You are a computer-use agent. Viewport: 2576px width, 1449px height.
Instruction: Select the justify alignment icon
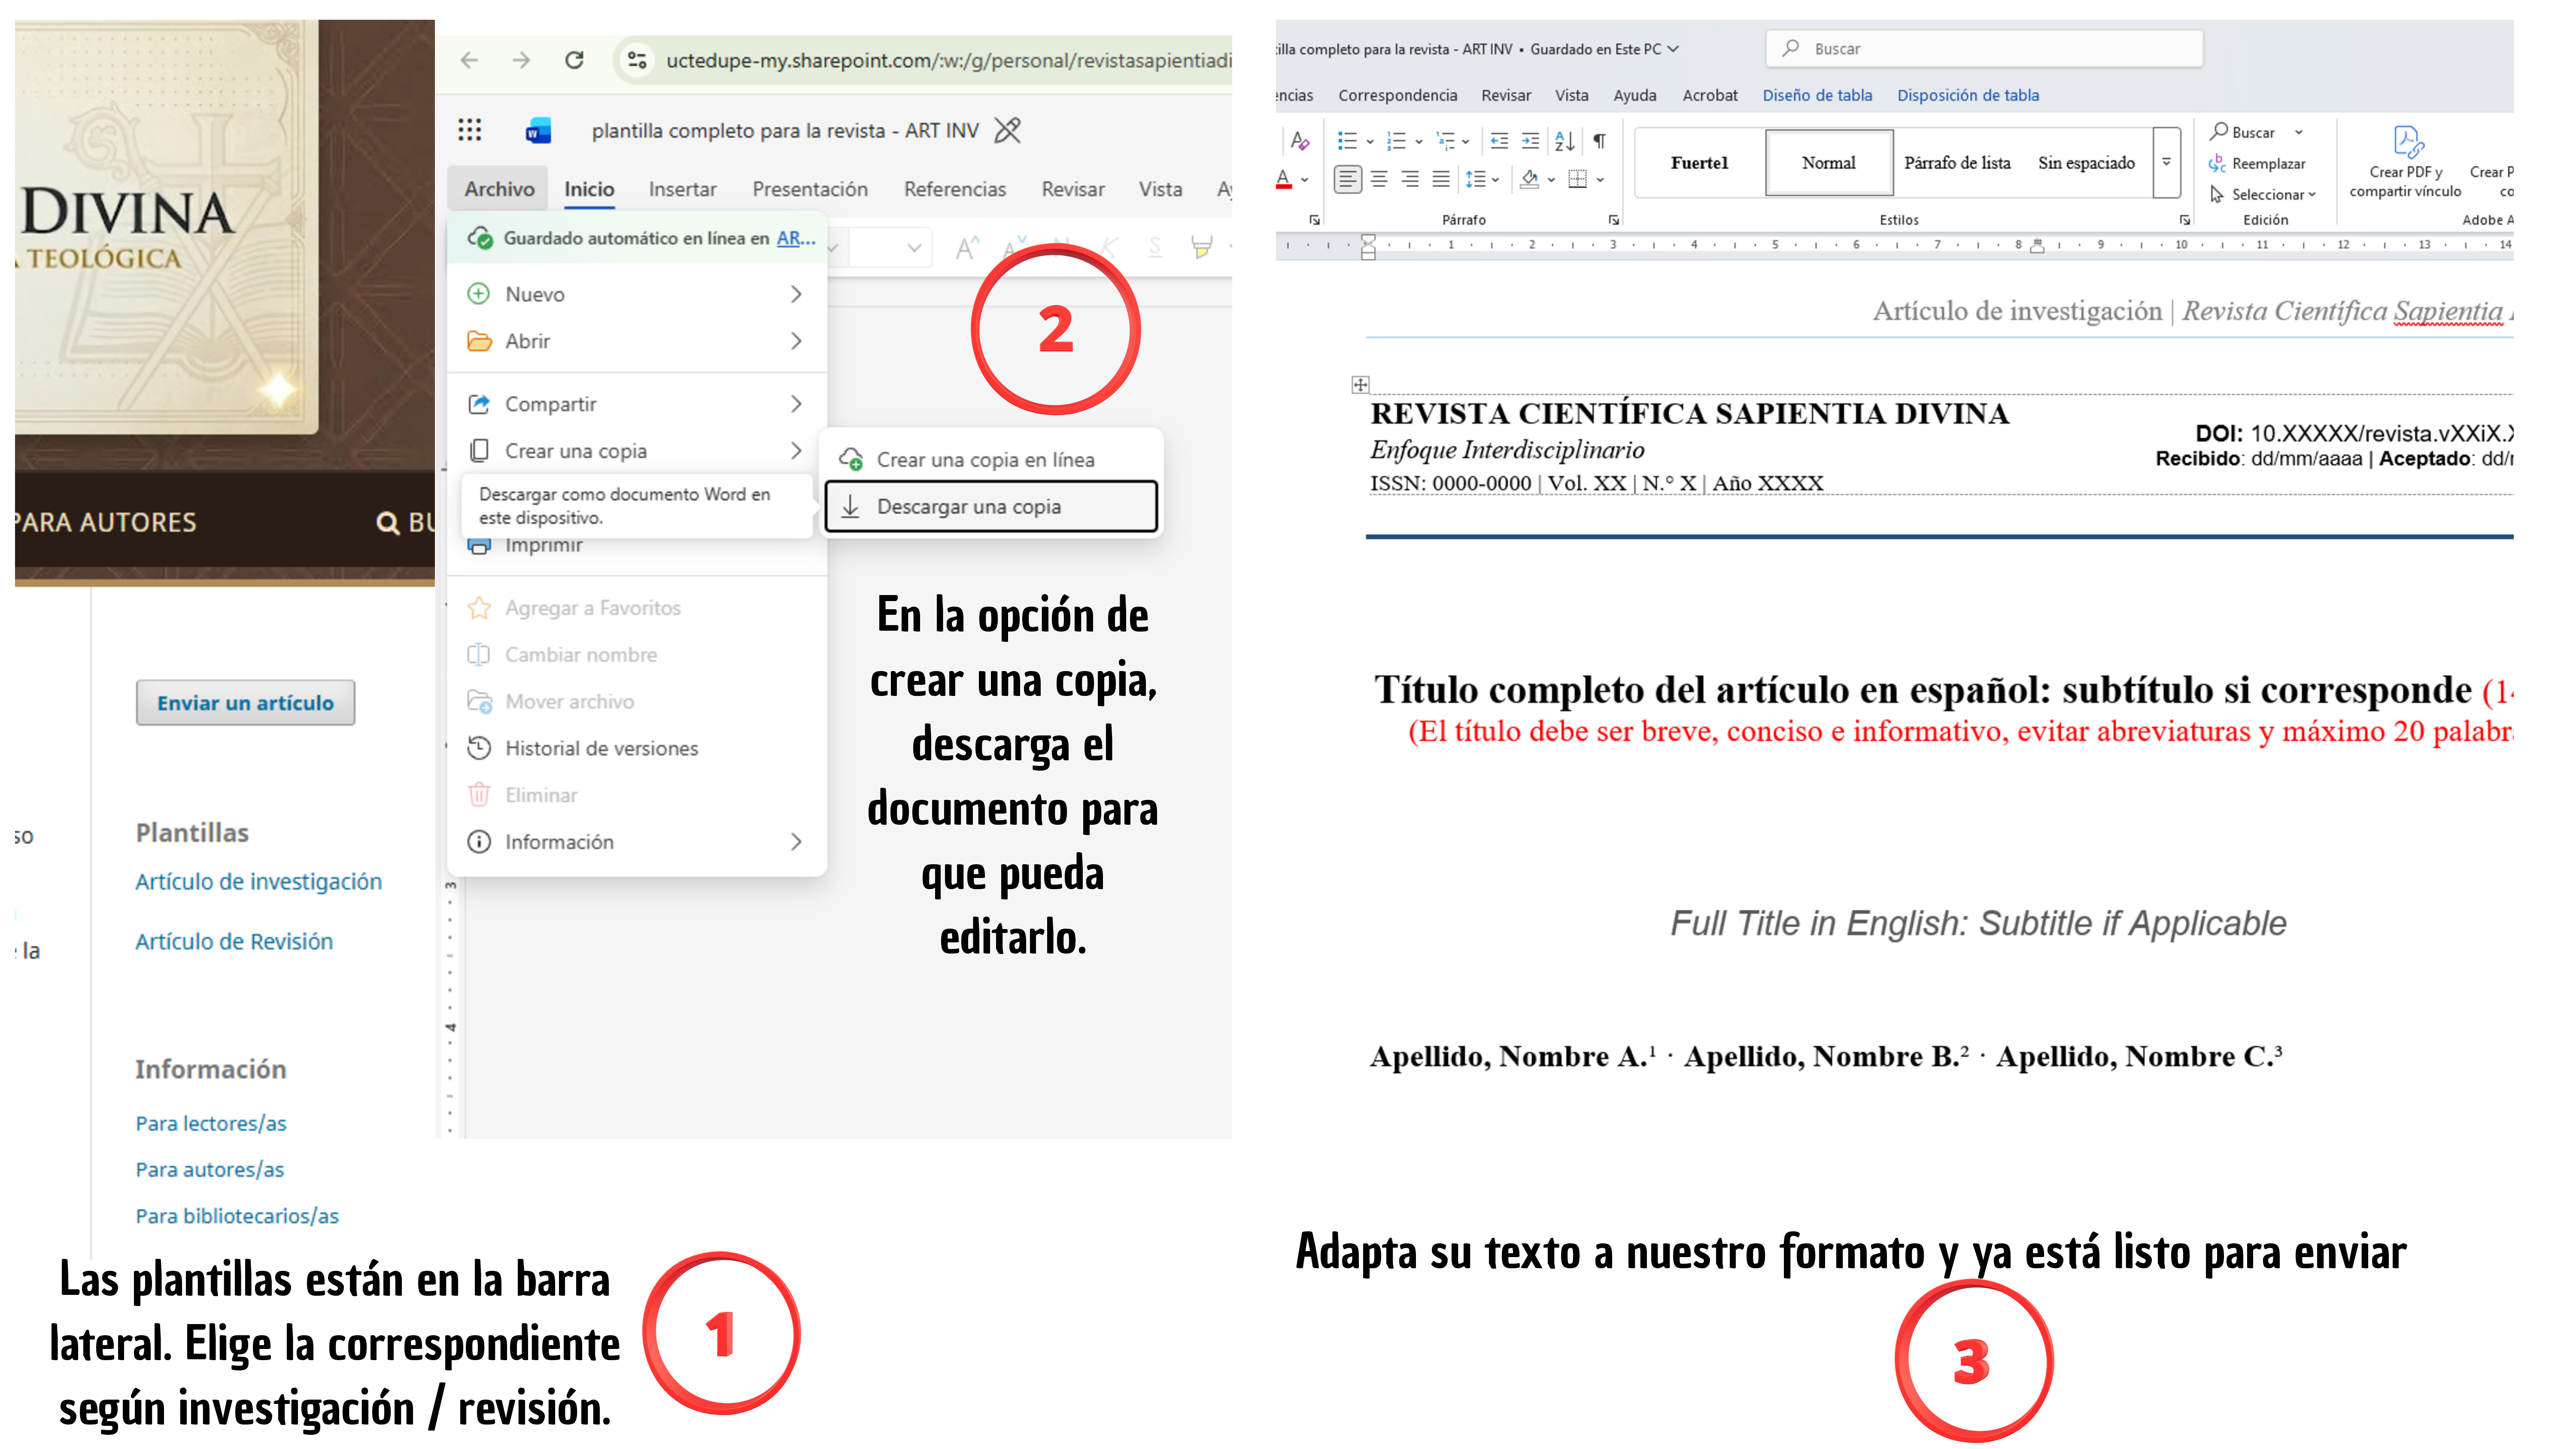click(1440, 179)
